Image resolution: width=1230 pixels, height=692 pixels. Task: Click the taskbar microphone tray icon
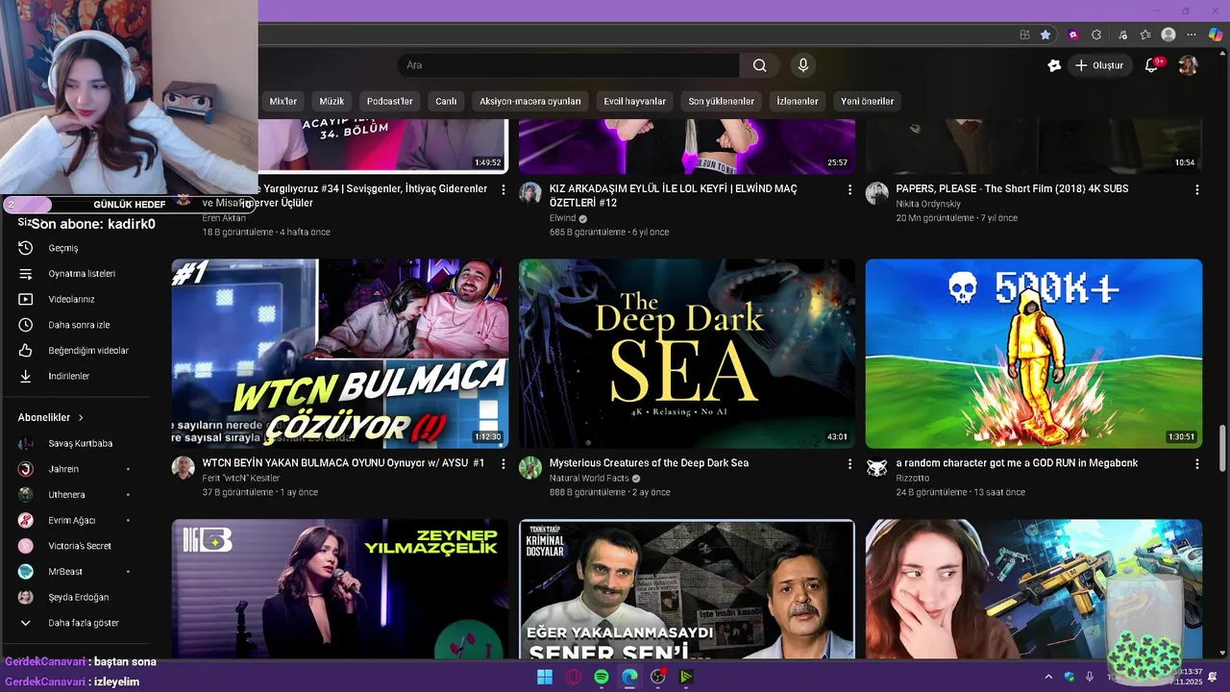(1090, 677)
